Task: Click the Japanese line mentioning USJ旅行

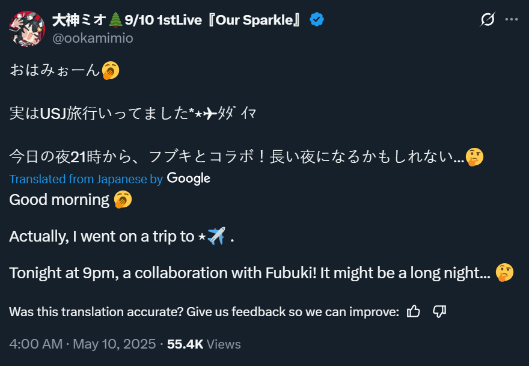Action: pos(133,114)
